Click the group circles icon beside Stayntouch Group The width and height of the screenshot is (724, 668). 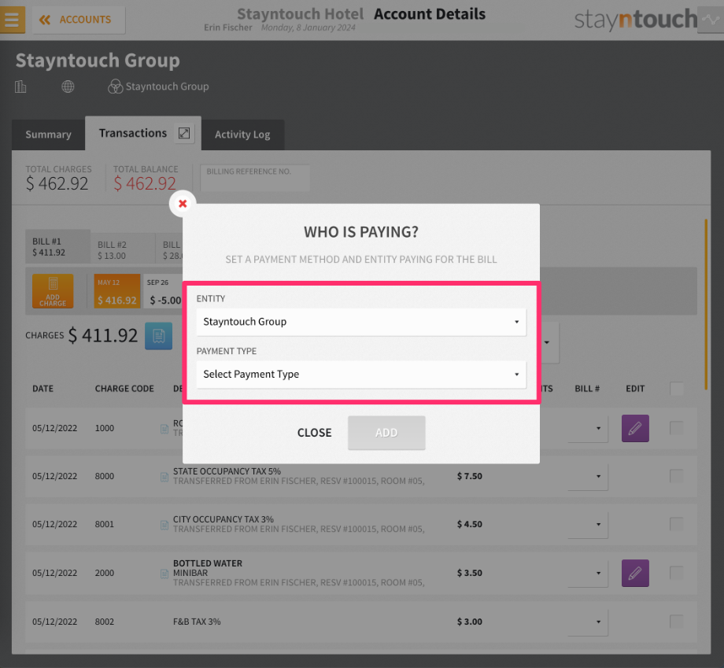[x=115, y=87]
